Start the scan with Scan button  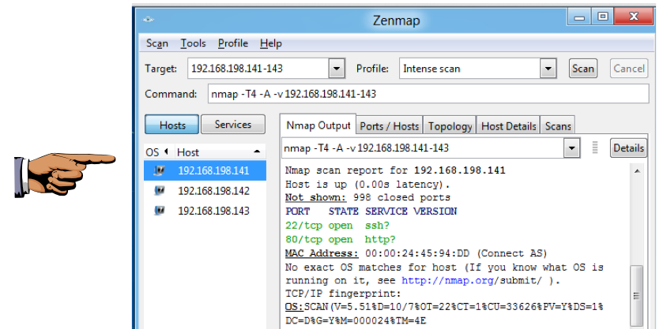click(582, 69)
